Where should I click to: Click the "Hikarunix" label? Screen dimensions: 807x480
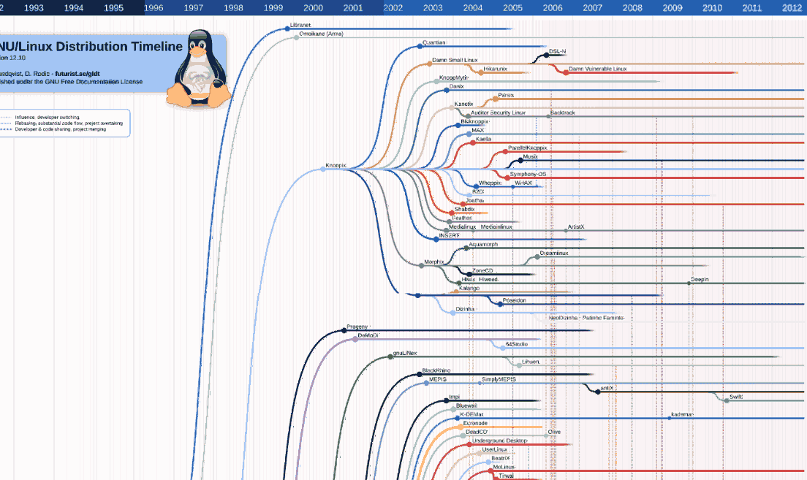coord(496,69)
